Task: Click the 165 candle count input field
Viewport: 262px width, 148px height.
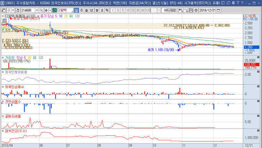Action: [165, 10]
